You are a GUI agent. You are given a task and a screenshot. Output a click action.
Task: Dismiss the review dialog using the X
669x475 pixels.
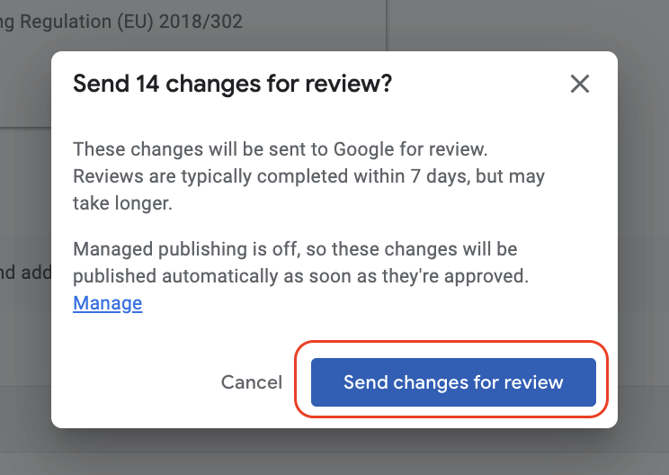pyautogui.click(x=580, y=84)
